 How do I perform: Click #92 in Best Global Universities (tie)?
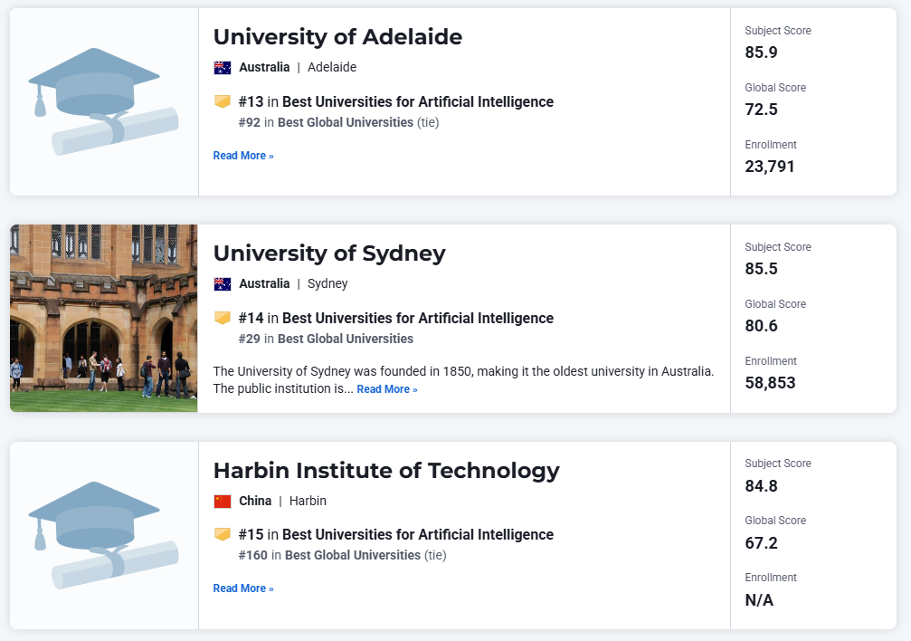(338, 122)
